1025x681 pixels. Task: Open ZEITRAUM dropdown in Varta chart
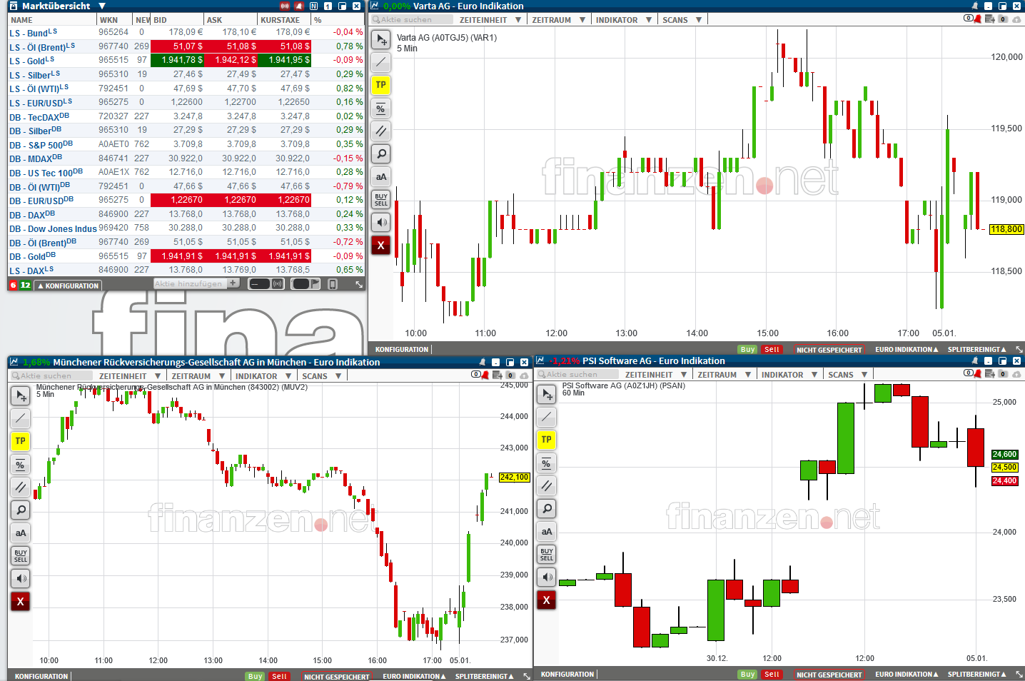pyautogui.click(x=558, y=20)
